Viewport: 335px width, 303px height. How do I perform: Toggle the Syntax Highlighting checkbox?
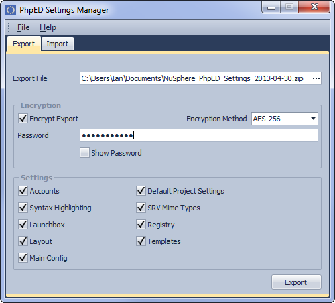[x=23, y=208]
